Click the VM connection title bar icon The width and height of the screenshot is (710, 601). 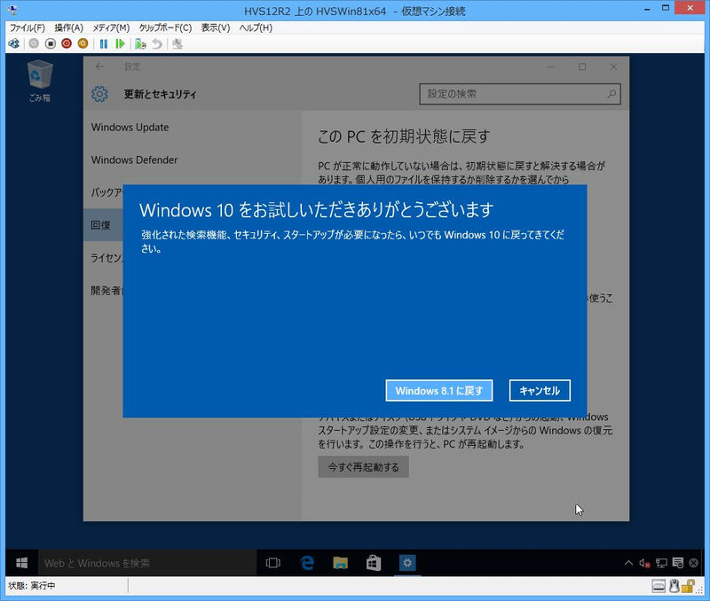[x=12, y=10]
